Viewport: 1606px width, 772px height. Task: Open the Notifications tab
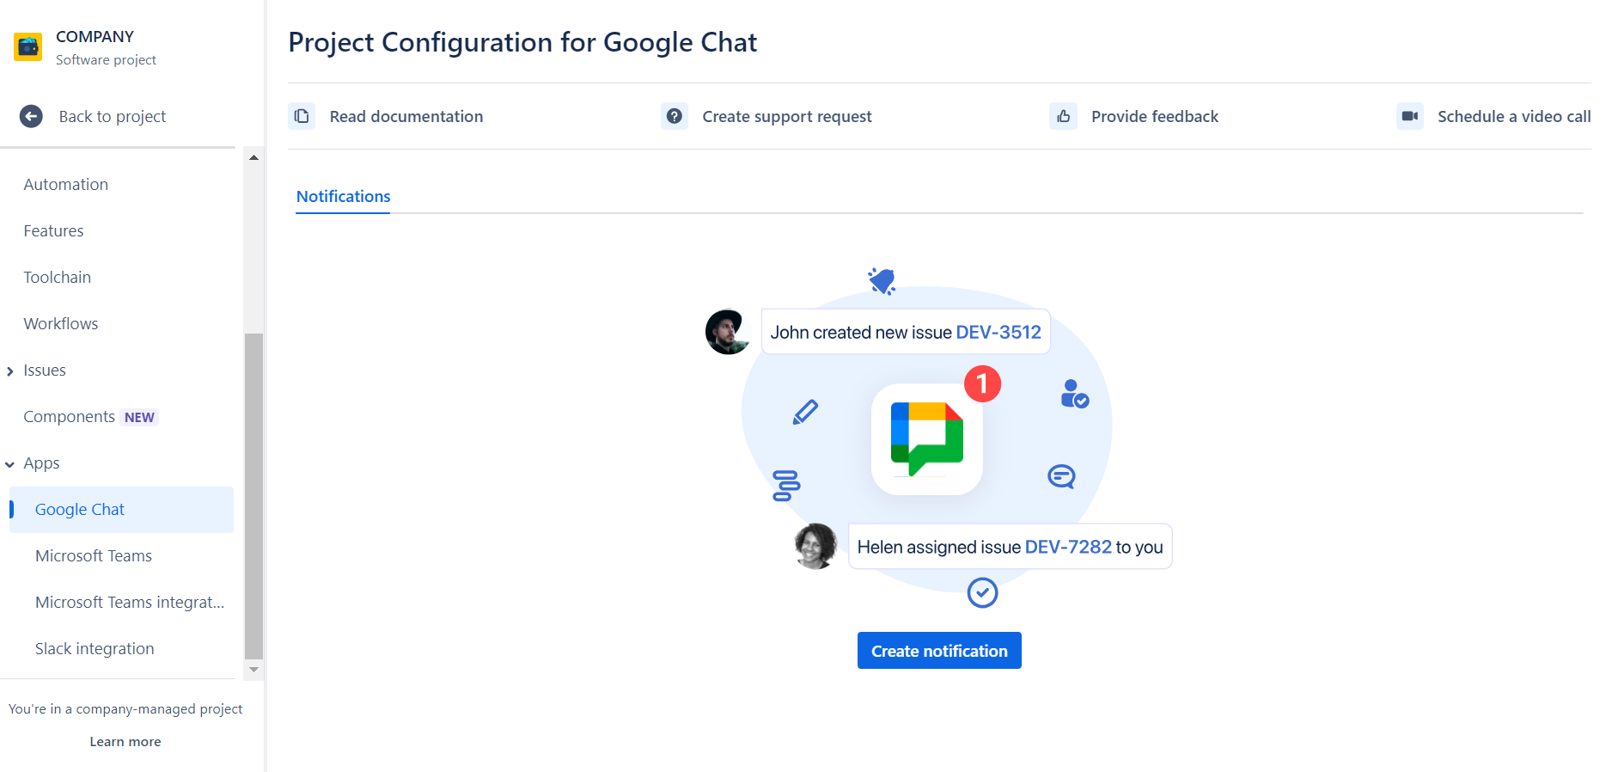pos(343,197)
